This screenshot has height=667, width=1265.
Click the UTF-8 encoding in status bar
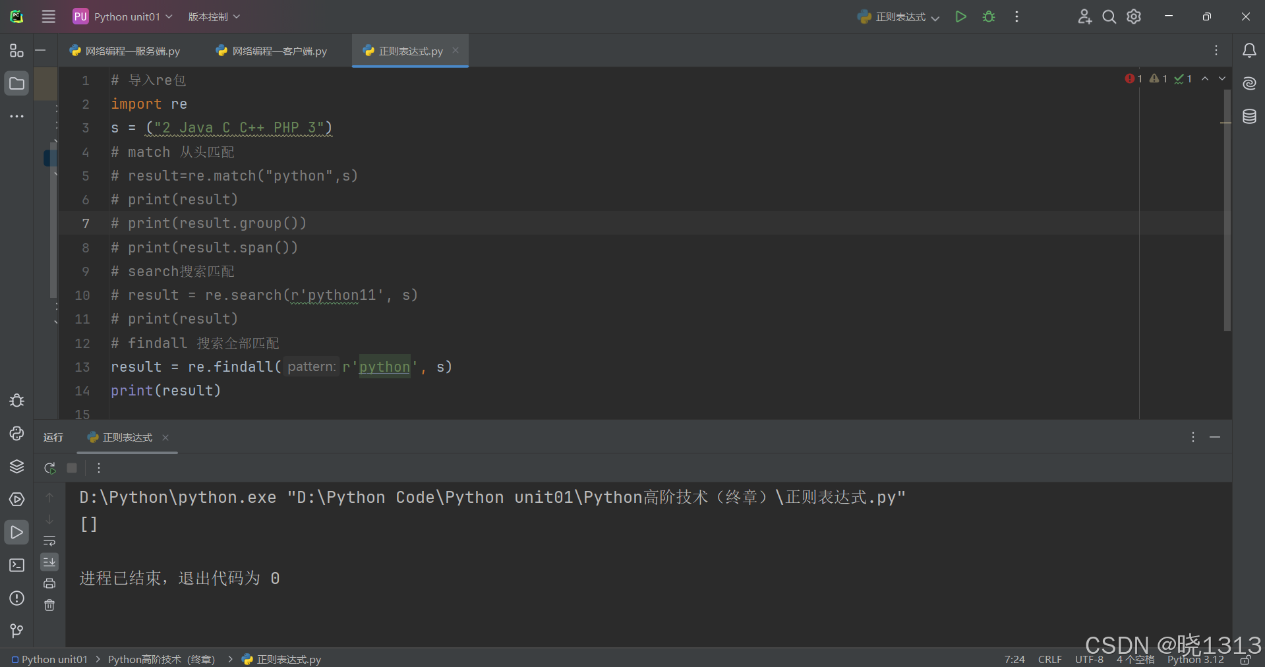click(x=1089, y=659)
